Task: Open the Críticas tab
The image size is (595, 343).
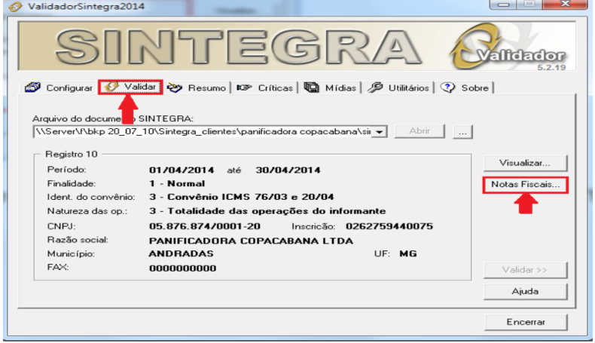Action: click(275, 88)
